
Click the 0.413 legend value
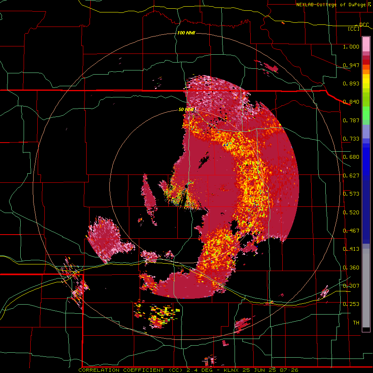[x=351, y=249]
